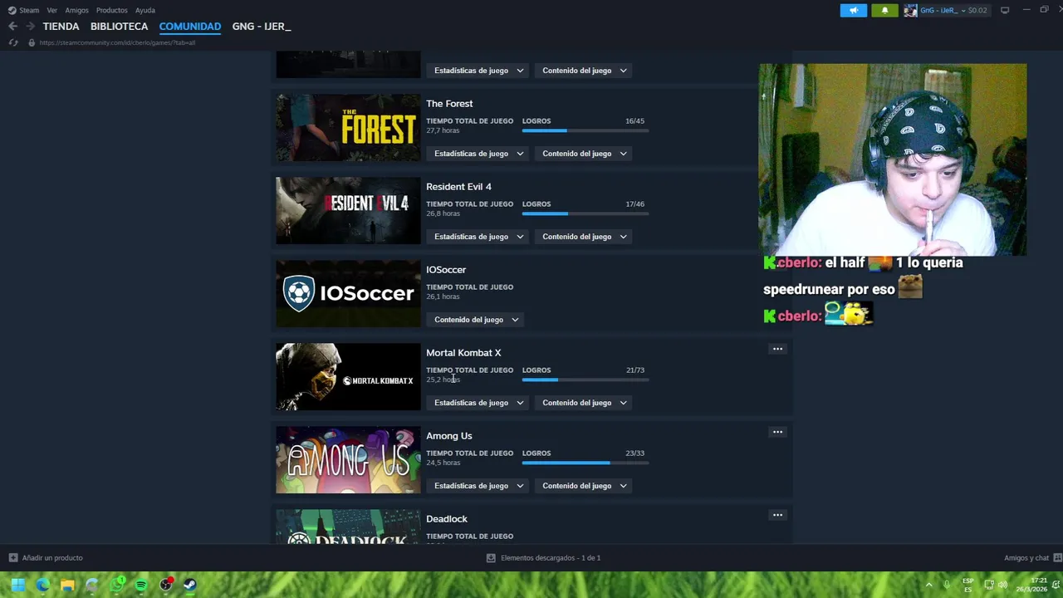The width and height of the screenshot is (1063, 598).
Task: Click the plus icon to add a product
Action: 12,558
